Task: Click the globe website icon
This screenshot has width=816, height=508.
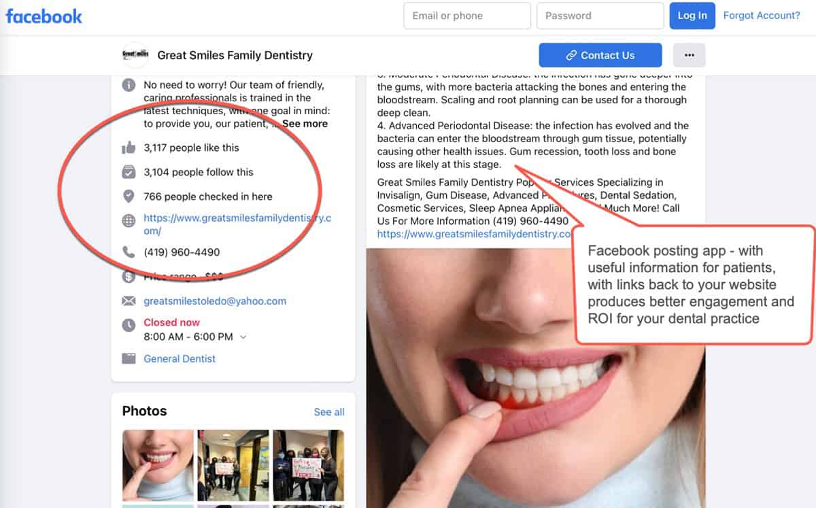Action: click(129, 220)
